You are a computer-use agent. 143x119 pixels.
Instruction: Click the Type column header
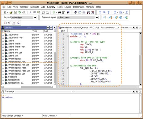38,31
